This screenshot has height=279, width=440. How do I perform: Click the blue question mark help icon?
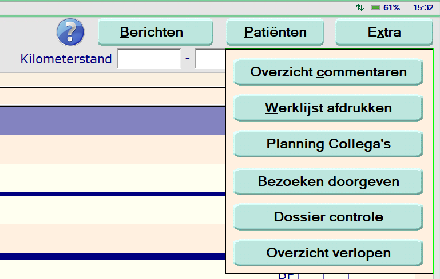pyautogui.click(x=70, y=32)
